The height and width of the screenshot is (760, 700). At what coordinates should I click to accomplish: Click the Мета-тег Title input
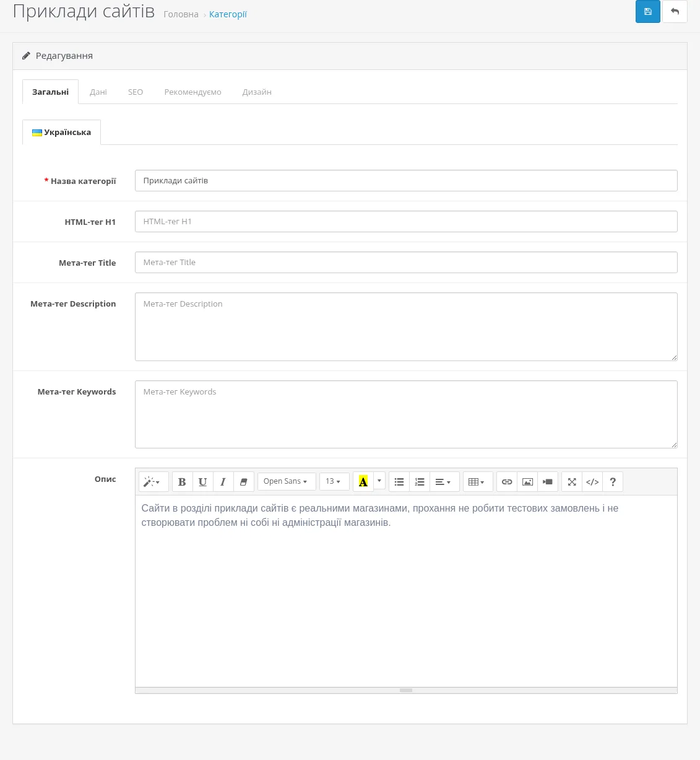(406, 263)
